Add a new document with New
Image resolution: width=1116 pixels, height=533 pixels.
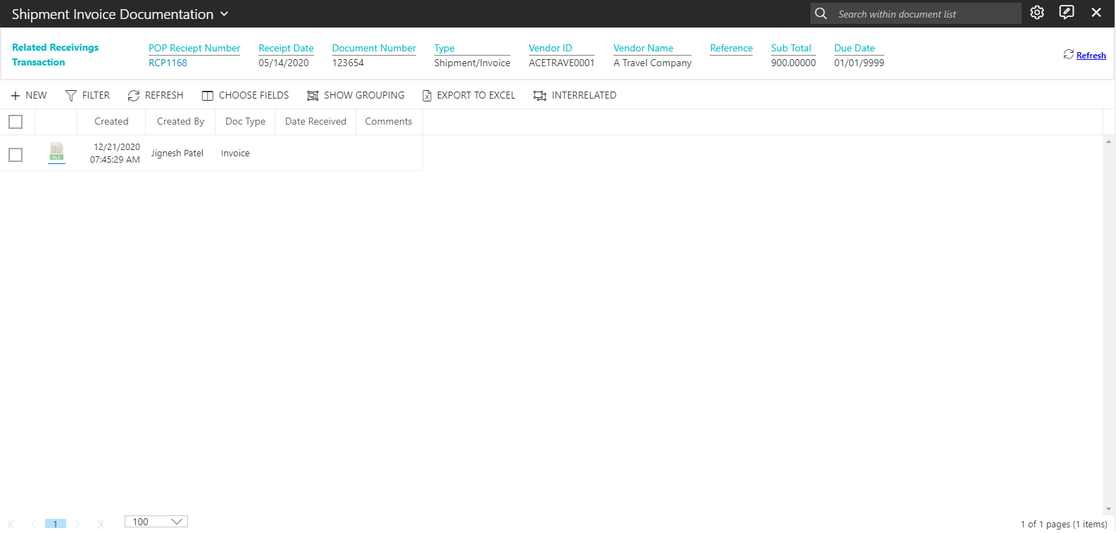click(29, 95)
